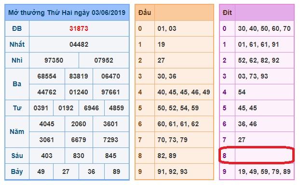Click Ba prize number 44762
The width and height of the screenshot is (300, 185).
coord(47,92)
